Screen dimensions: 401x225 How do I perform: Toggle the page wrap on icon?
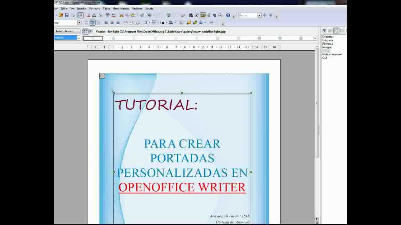[x=92, y=22]
